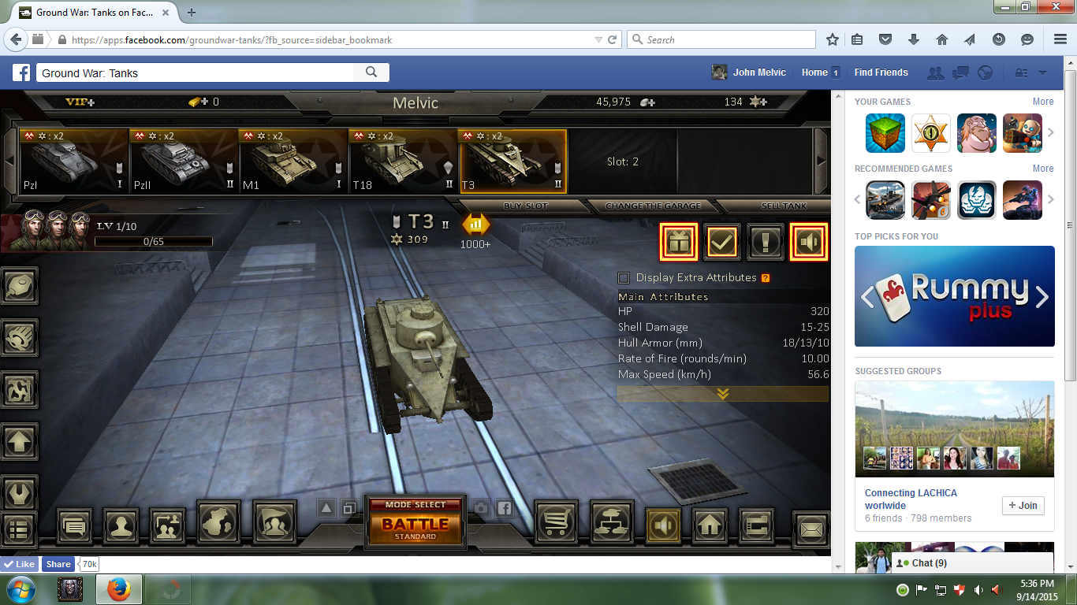Open the player profile icon

click(x=121, y=525)
